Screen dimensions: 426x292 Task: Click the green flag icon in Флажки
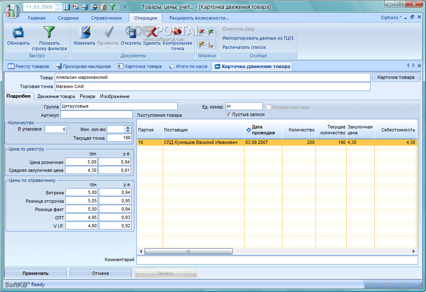(212, 32)
